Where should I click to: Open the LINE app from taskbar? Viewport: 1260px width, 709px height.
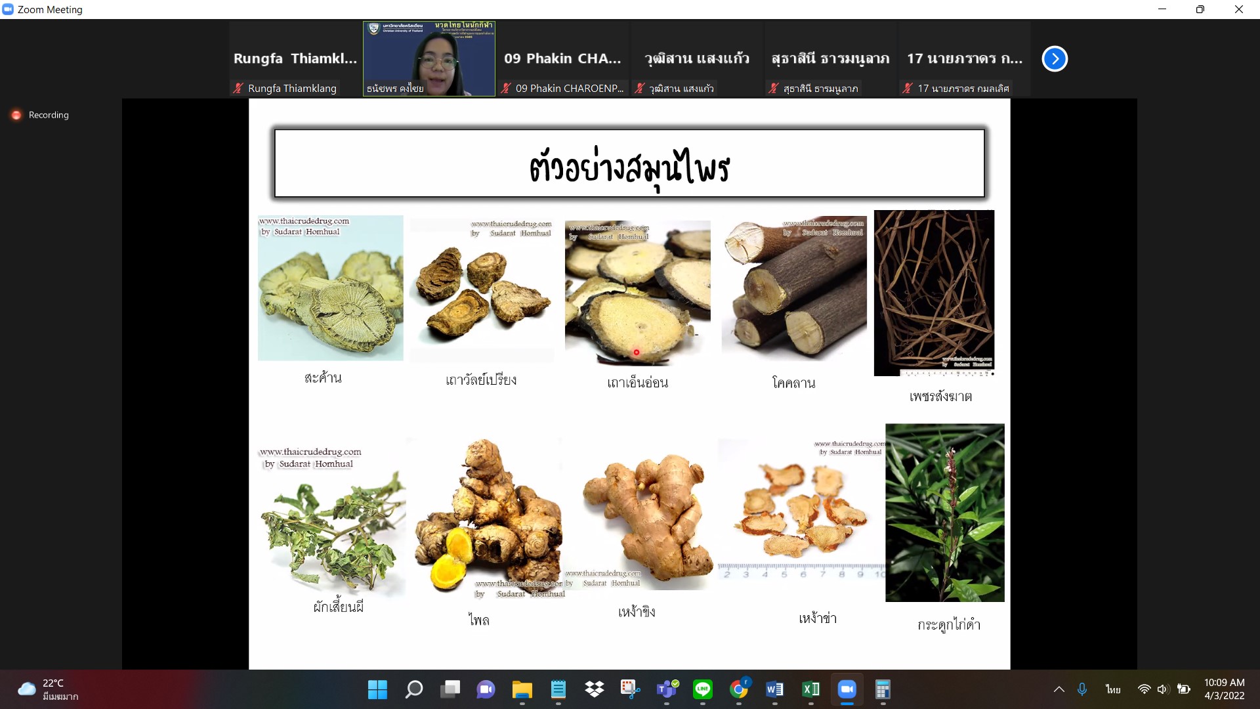[703, 689]
